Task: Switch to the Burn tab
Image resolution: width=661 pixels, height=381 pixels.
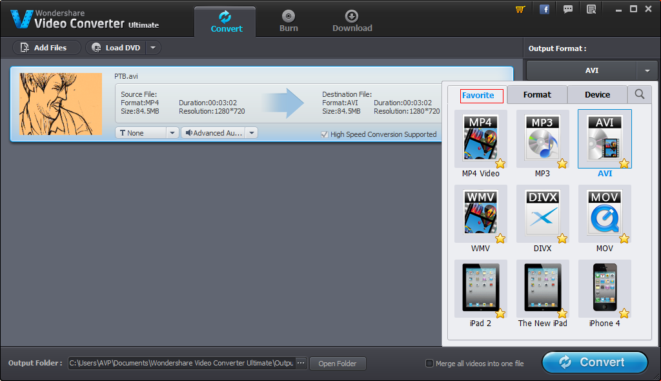Action: [x=289, y=22]
